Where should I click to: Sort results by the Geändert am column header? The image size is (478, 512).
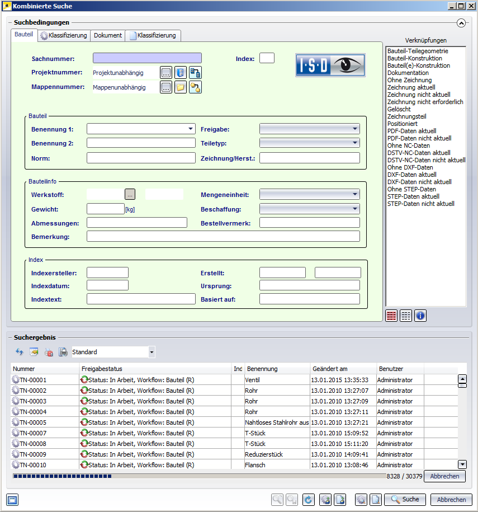point(343,369)
